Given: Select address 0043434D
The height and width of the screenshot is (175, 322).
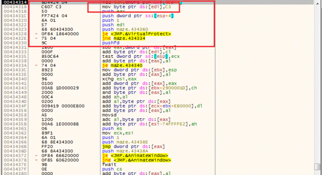Looking at the screenshot, I should tap(15, 102).
